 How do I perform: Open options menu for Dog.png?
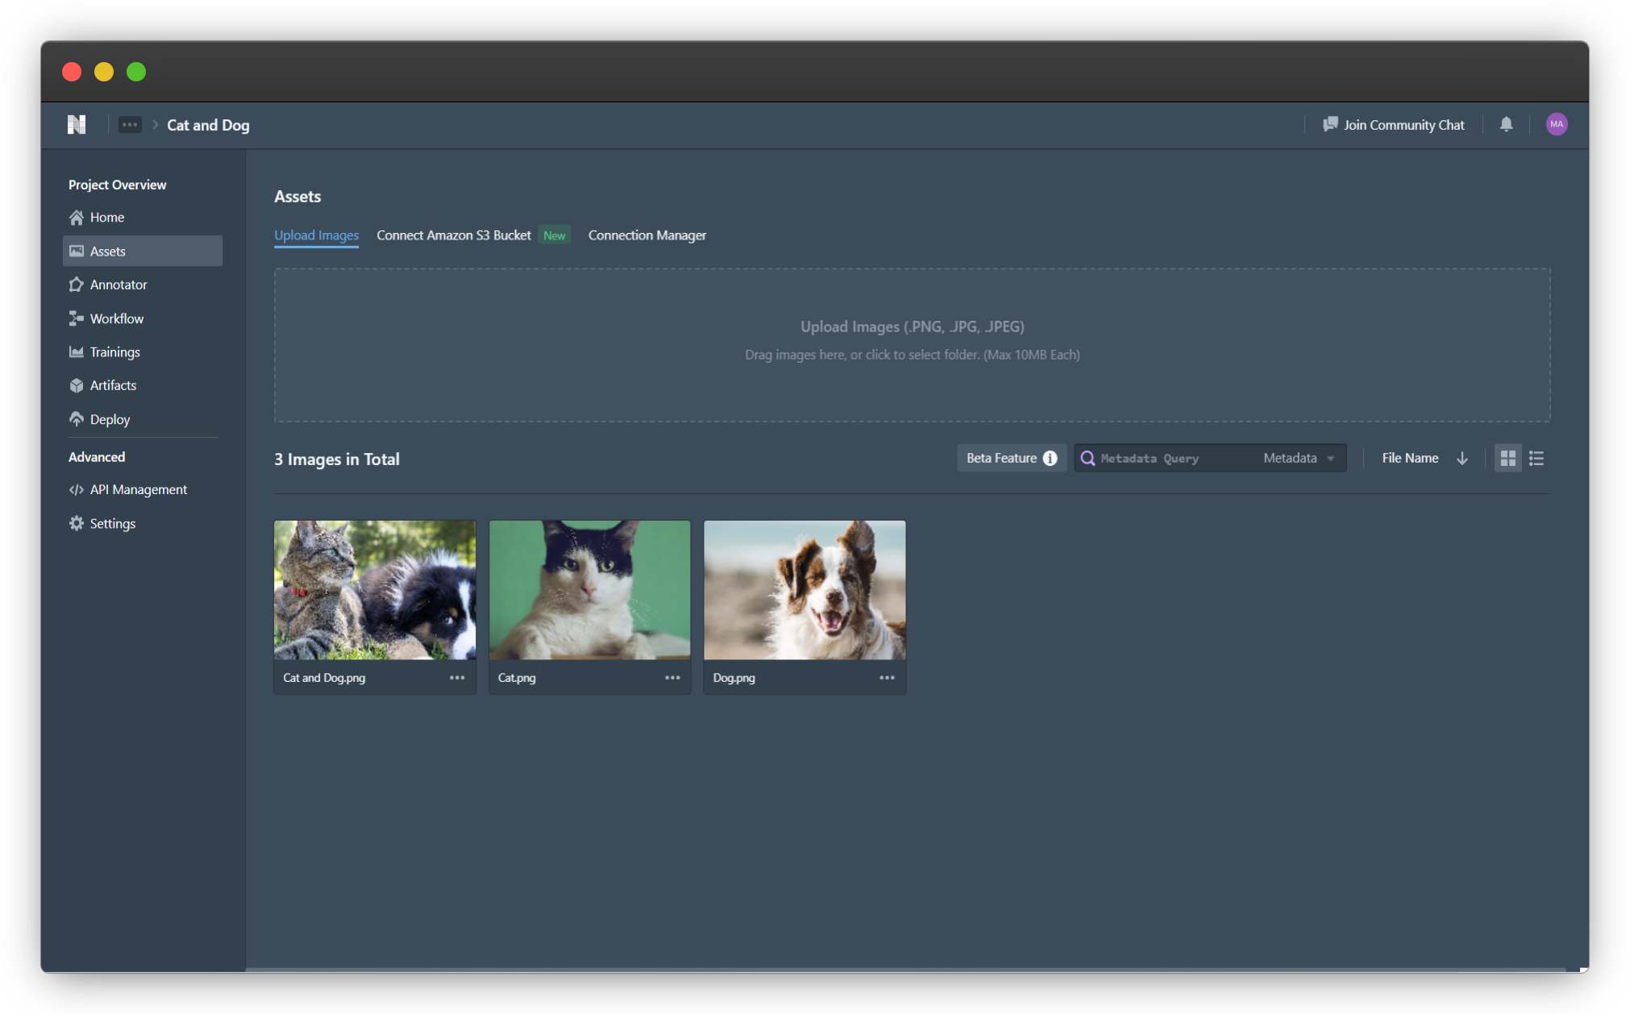pos(887,678)
